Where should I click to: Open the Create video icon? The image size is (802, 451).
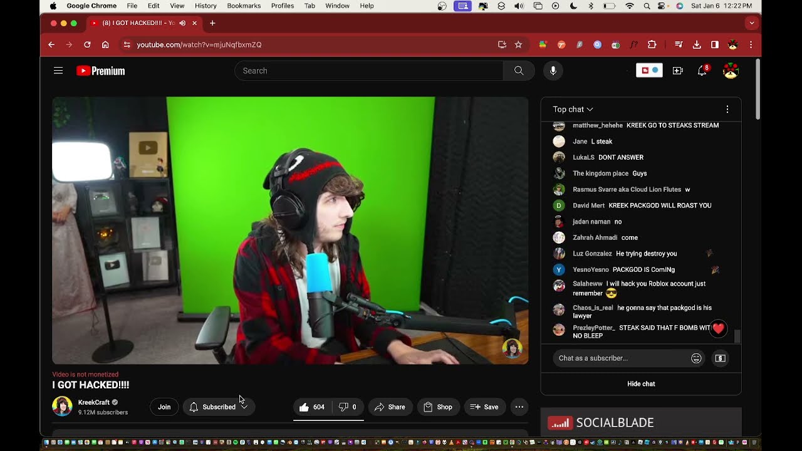pos(678,71)
